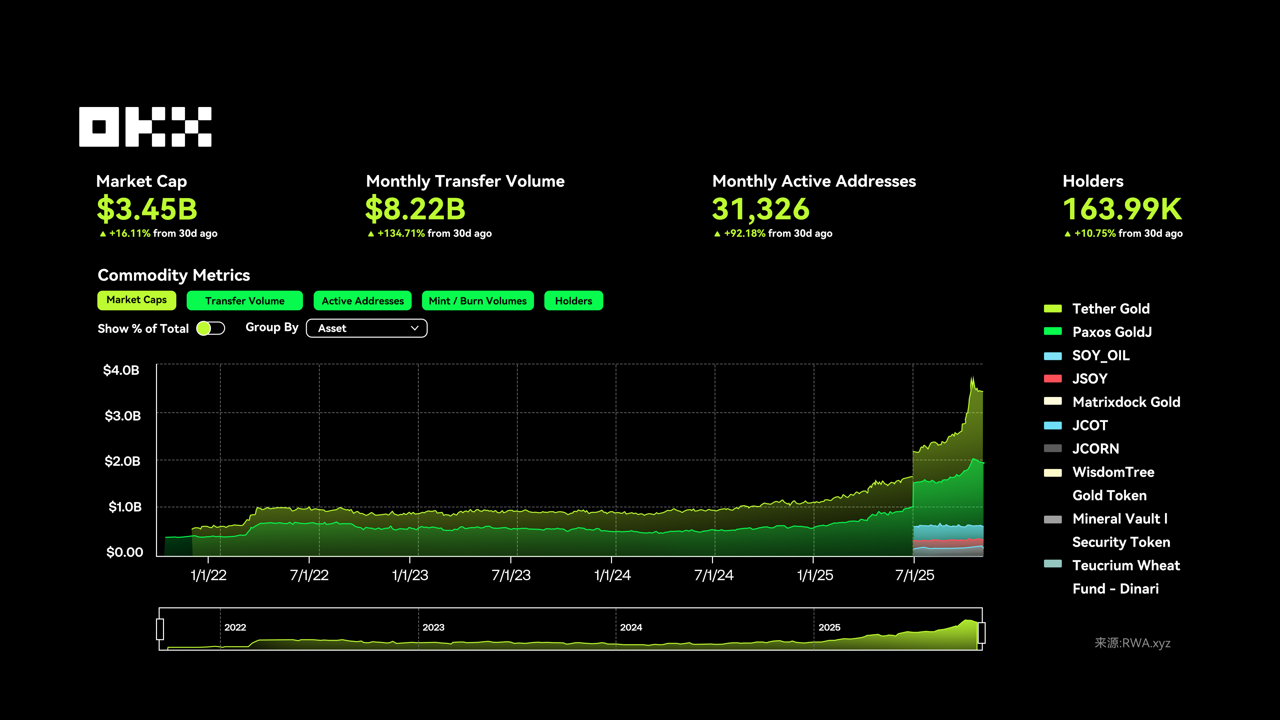
Task: Toggle the Show % of Total switch
Action: 211,328
